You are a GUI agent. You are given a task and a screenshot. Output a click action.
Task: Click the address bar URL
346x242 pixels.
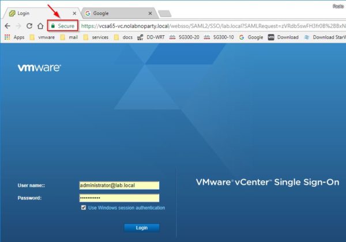(x=213, y=26)
